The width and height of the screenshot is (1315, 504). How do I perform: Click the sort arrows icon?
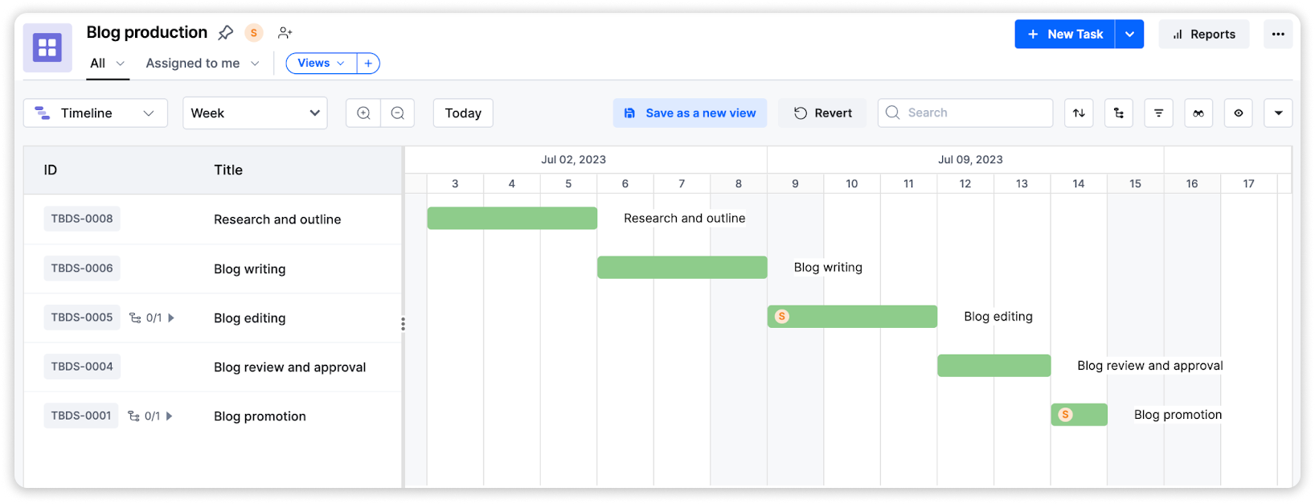coord(1079,113)
